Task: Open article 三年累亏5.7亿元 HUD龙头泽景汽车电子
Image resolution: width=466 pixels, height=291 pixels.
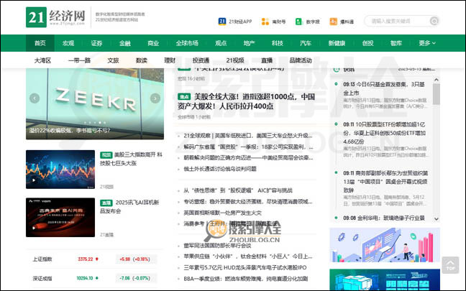Action: pyautogui.click(x=245, y=267)
